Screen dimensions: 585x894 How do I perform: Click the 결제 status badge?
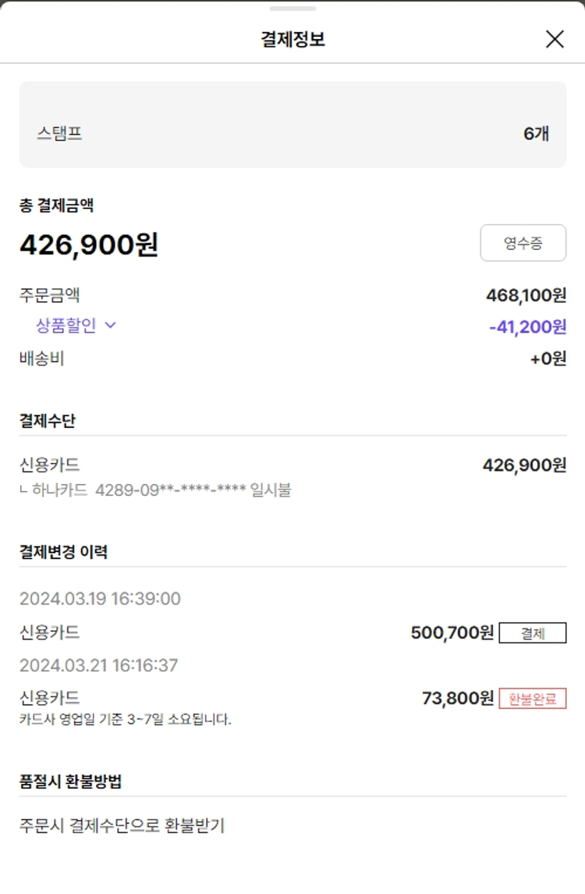pyautogui.click(x=533, y=633)
